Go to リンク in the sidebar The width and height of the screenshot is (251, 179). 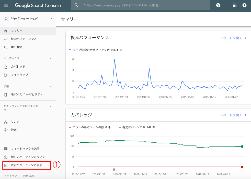[x=15, y=122]
